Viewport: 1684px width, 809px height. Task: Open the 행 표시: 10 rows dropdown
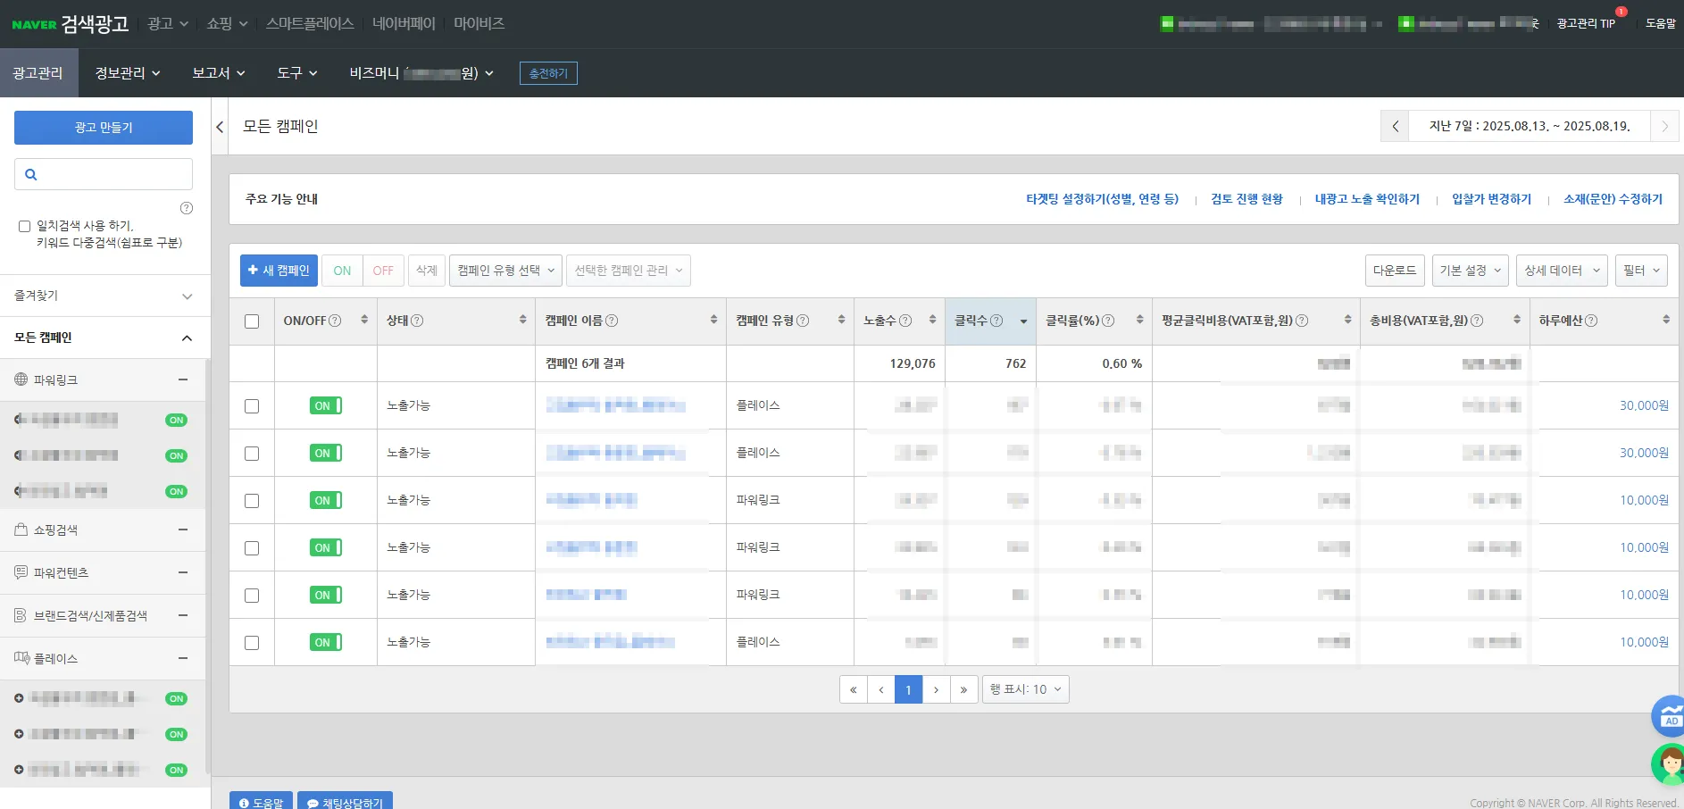(1025, 689)
